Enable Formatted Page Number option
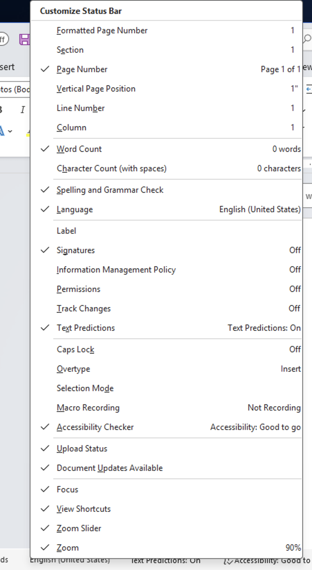312x570 pixels. [x=102, y=31]
